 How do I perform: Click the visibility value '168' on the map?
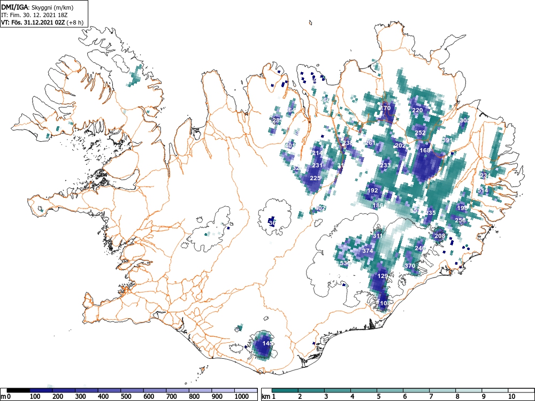[x=425, y=150]
